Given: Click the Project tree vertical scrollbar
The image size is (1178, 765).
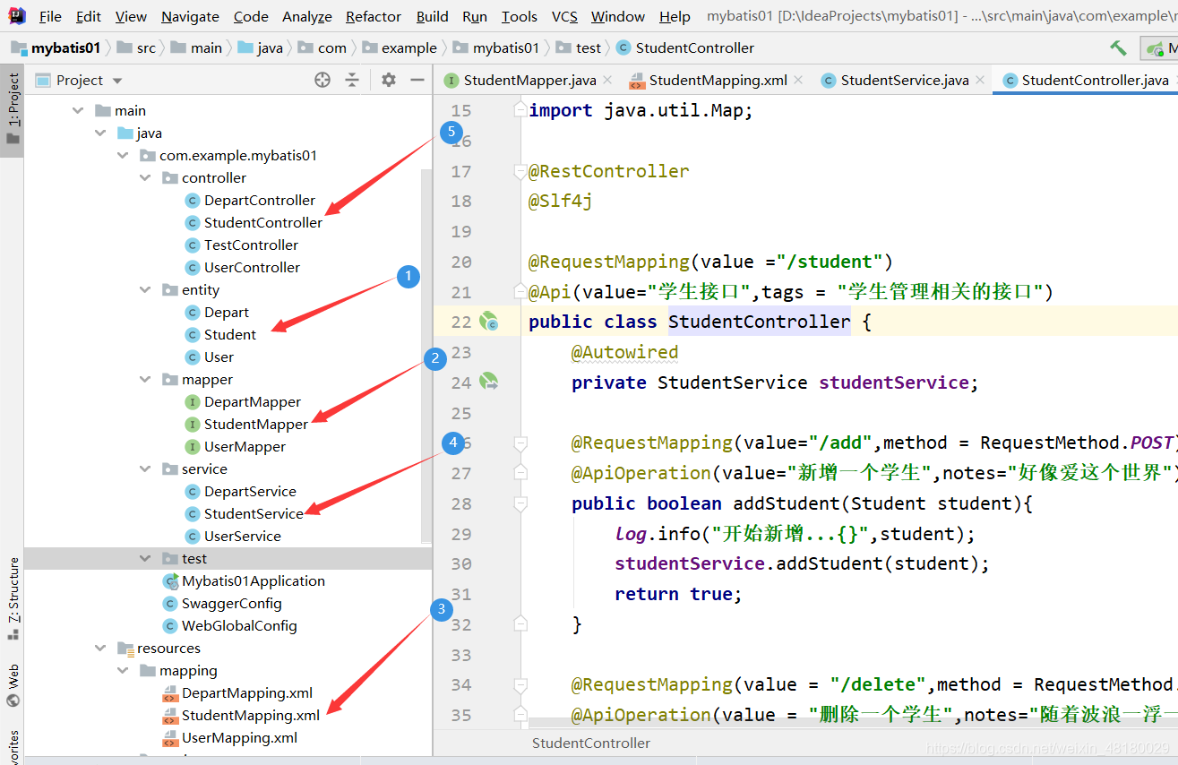Looking at the screenshot, I should (x=426, y=355).
